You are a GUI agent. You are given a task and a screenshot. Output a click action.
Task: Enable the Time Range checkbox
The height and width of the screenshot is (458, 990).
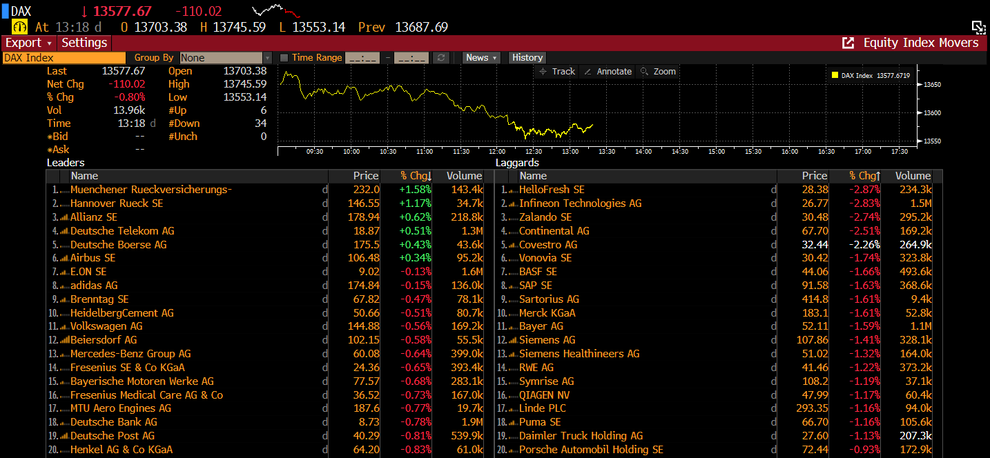[284, 58]
